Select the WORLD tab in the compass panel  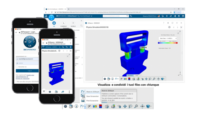coord(73,24)
